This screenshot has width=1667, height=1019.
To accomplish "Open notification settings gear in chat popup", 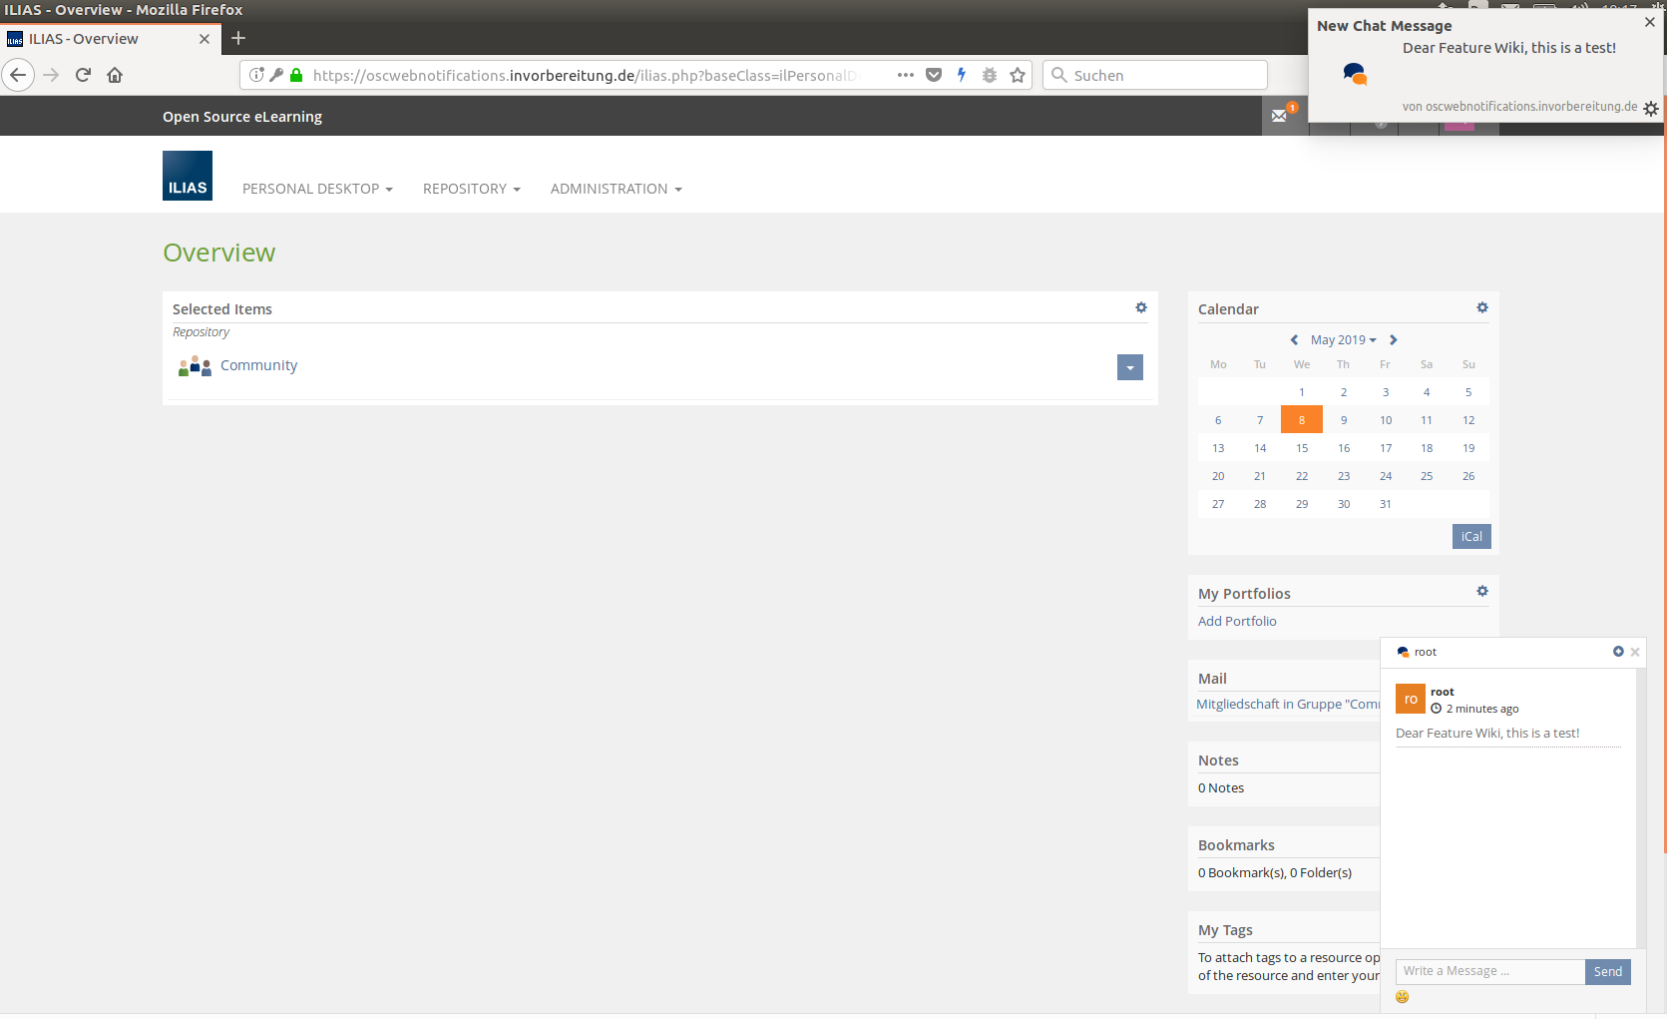I will click(1651, 109).
